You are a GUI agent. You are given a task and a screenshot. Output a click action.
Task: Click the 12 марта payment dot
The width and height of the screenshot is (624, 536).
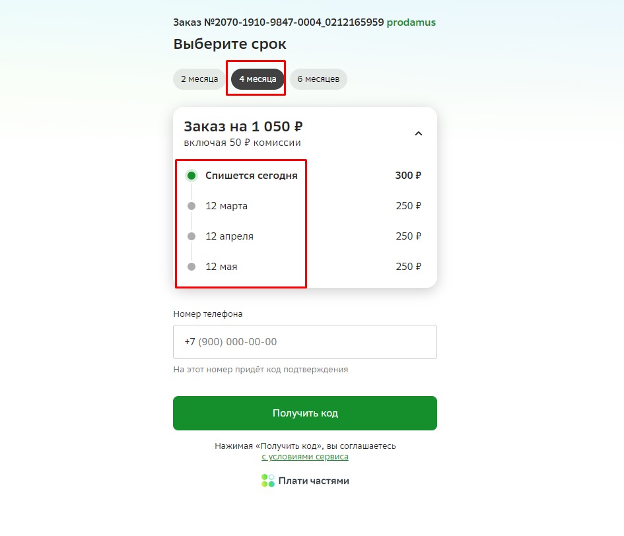(191, 206)
